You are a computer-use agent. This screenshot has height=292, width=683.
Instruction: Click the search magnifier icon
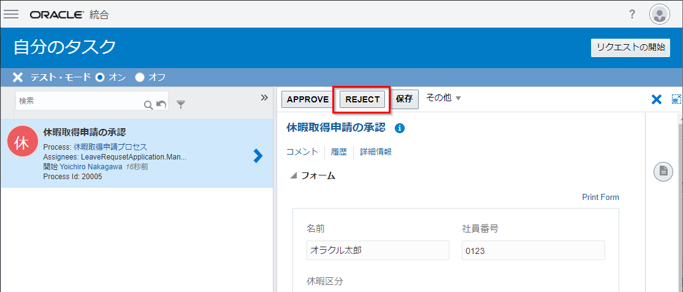(148, 105)
